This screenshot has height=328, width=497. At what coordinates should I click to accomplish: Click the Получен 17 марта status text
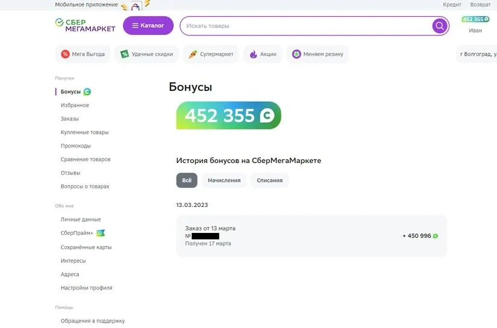click(x=208, y=244)
